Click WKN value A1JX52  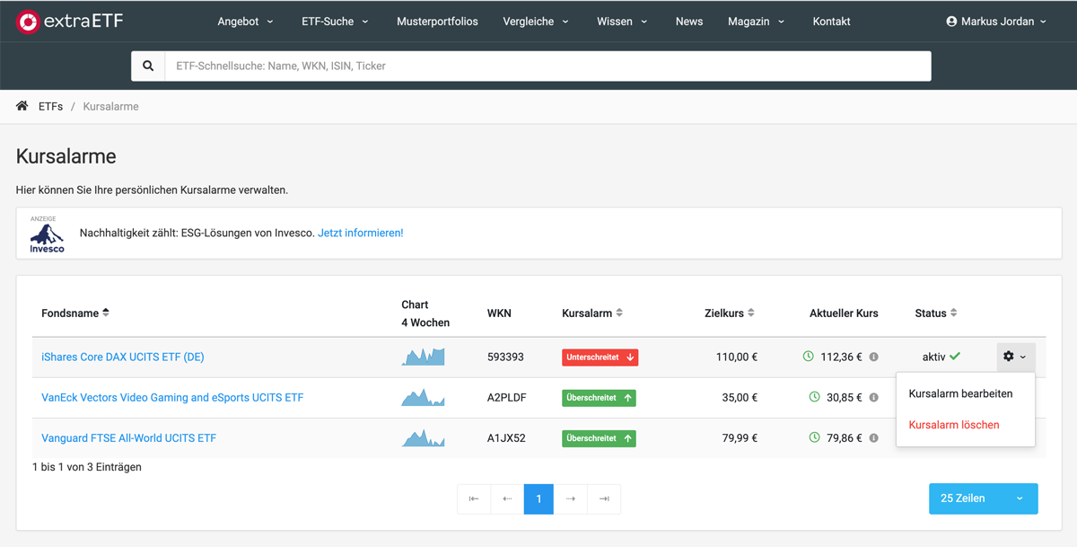click(506, 437)
